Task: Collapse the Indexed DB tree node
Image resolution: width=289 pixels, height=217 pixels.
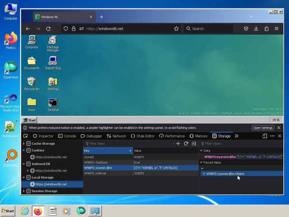Action: (24, 164)
